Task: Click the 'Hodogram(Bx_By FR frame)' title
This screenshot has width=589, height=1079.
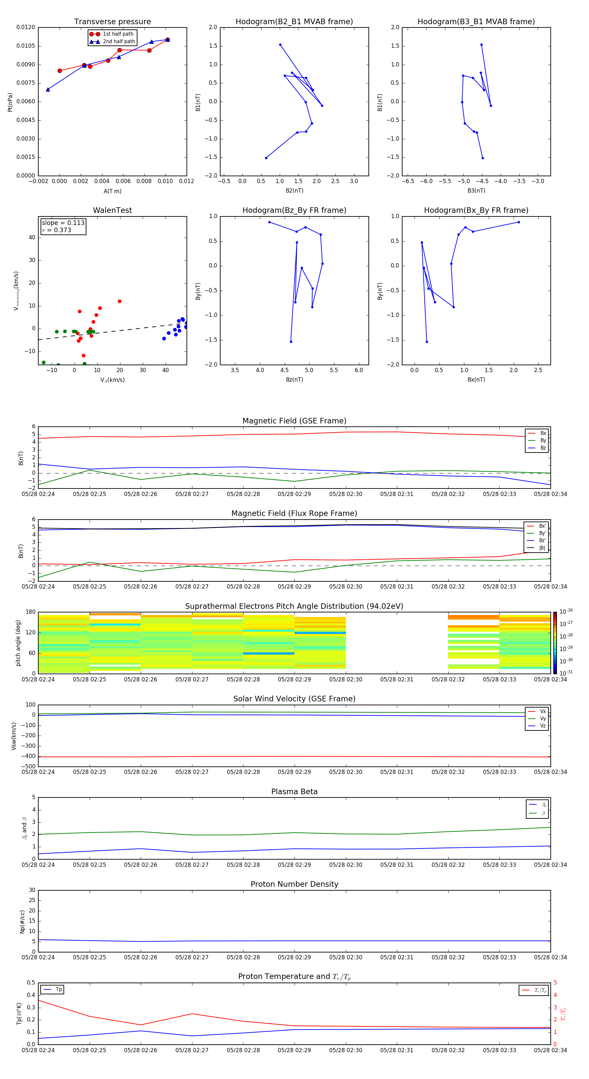Action: coord(476,210)
